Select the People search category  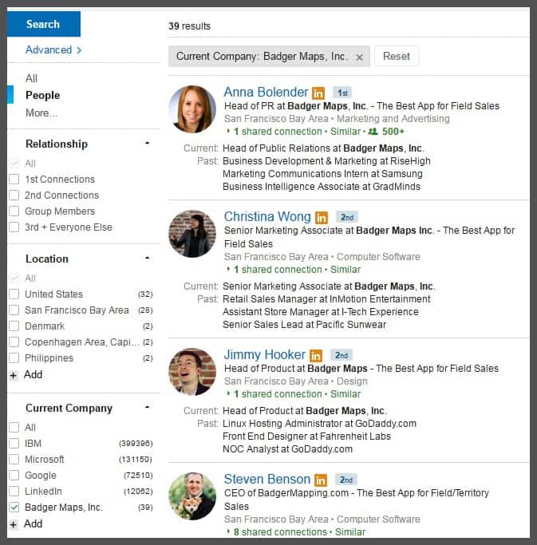coord(42,95)
